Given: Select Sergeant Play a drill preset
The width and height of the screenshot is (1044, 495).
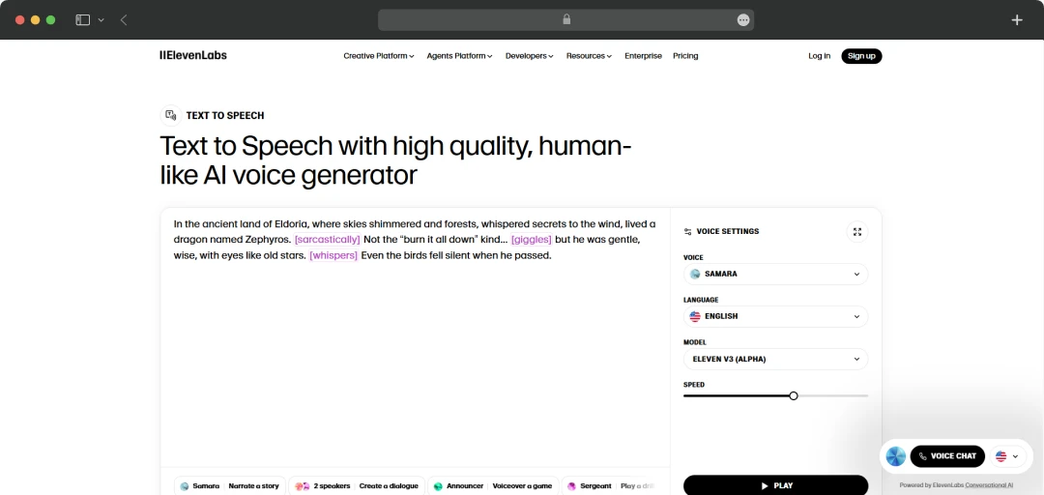Looking at the screenshot, I should point(610,486).
